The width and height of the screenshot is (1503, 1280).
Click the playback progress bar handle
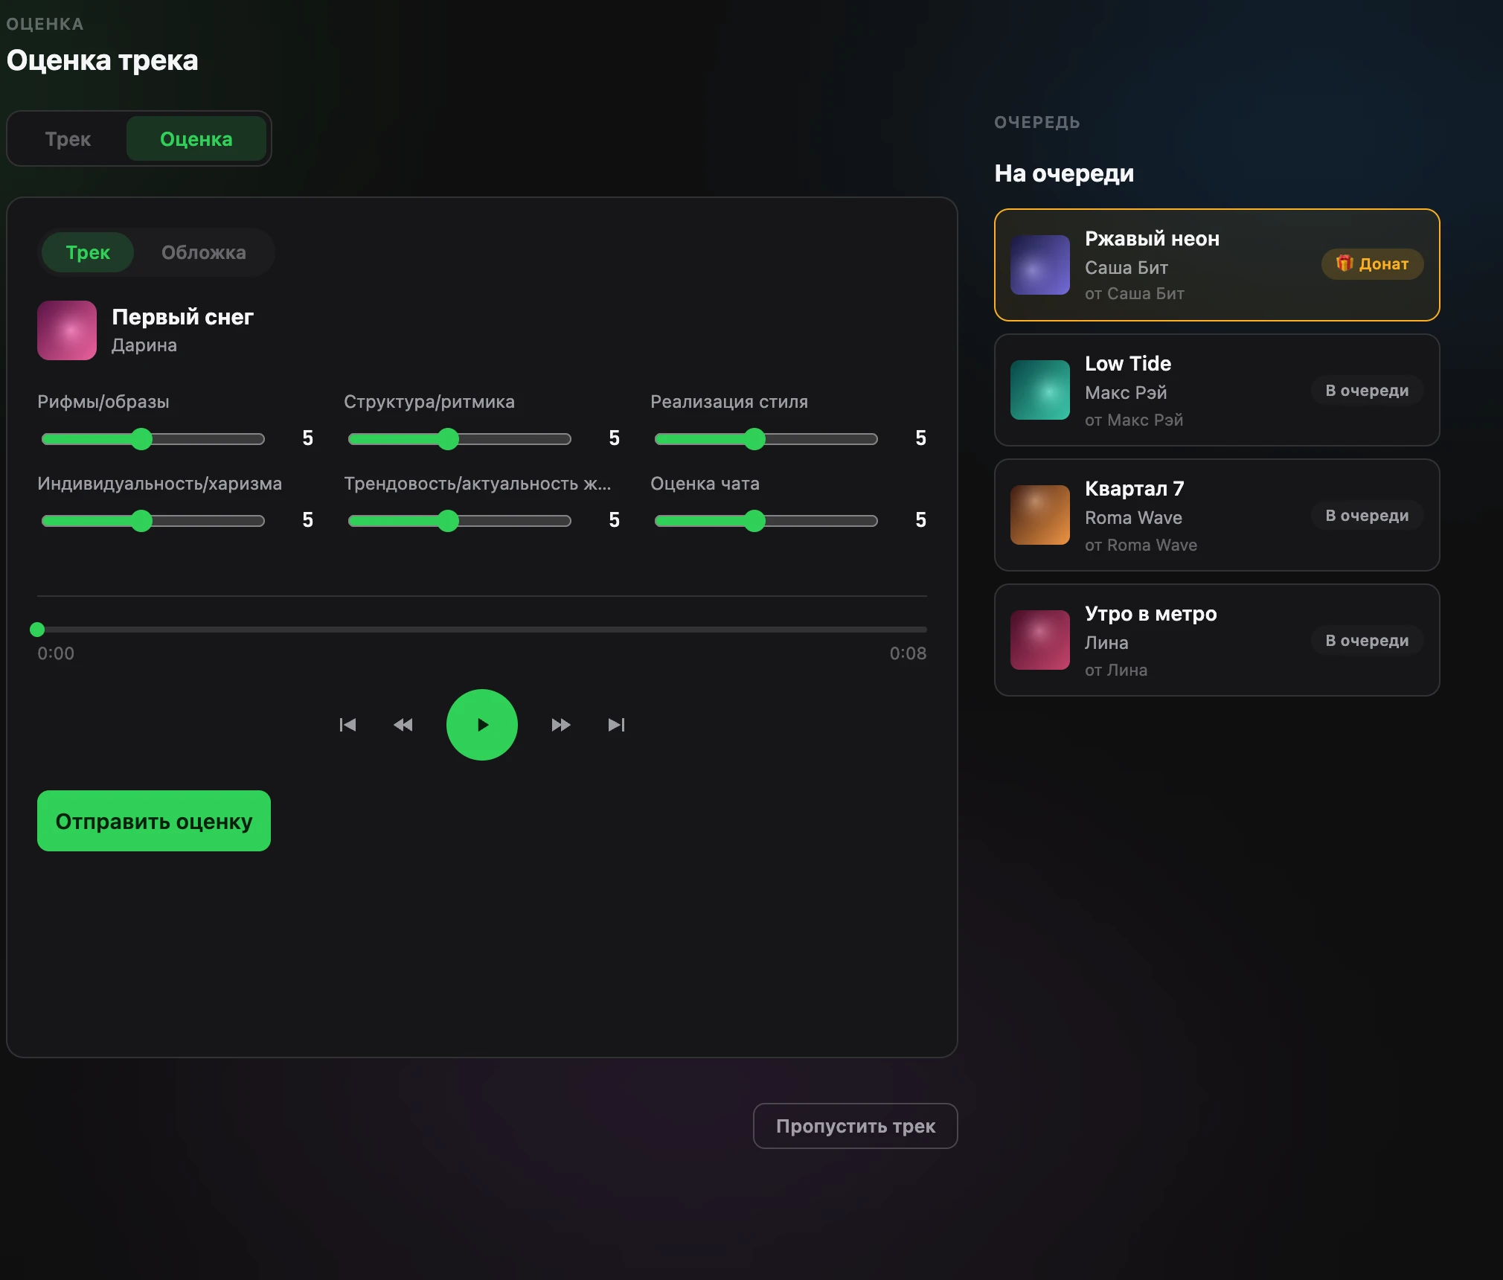37,630
